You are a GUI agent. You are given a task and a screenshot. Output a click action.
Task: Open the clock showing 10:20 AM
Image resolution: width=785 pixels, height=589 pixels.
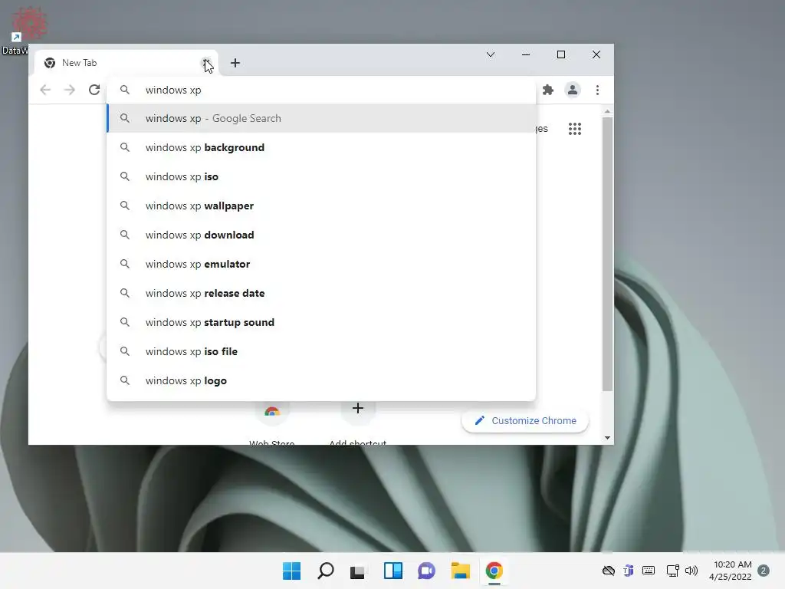click(x=731, y=571)
